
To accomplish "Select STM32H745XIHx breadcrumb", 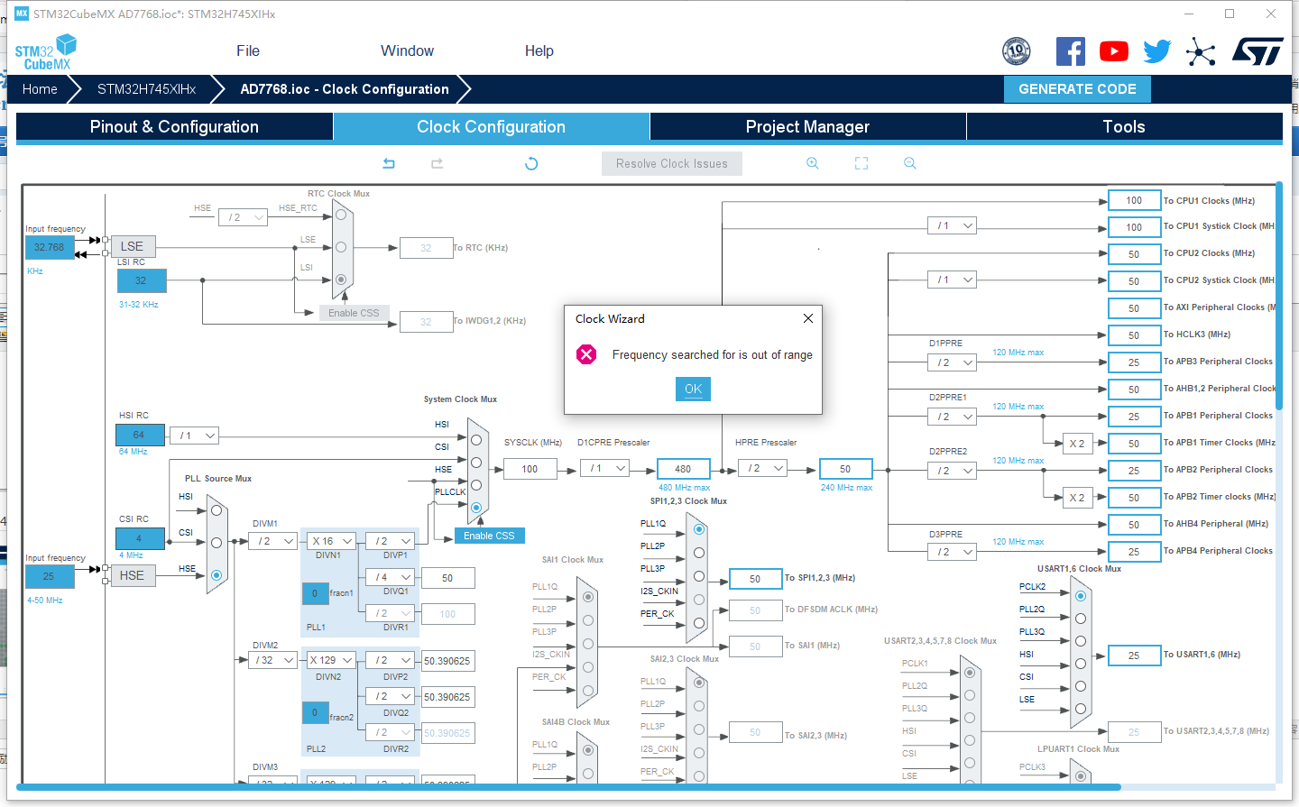I will 146,89.
